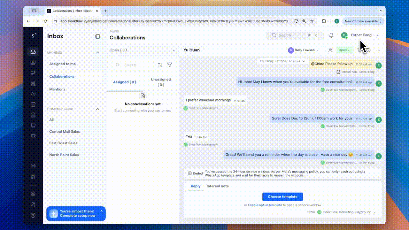Open the Esther Fong account menu
Screen dimensions: 409x230
[360, 35]
